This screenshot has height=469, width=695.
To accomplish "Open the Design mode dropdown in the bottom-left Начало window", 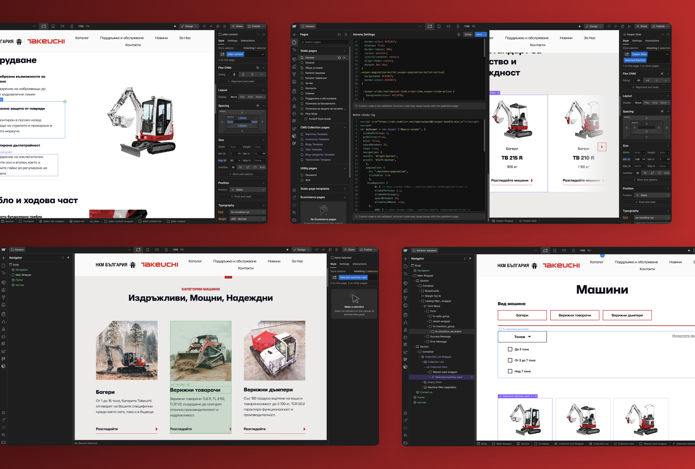I will [301, 250].
